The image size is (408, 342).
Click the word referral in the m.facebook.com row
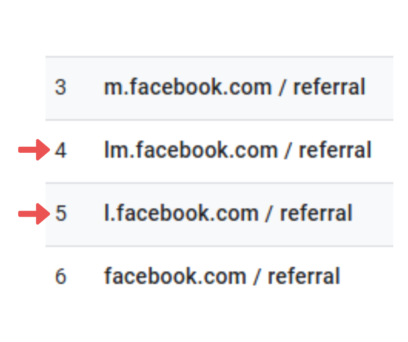(329, 87)
